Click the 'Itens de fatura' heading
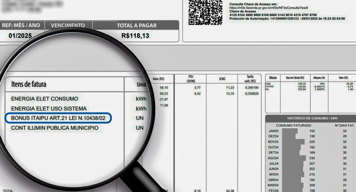 point(29,84)
